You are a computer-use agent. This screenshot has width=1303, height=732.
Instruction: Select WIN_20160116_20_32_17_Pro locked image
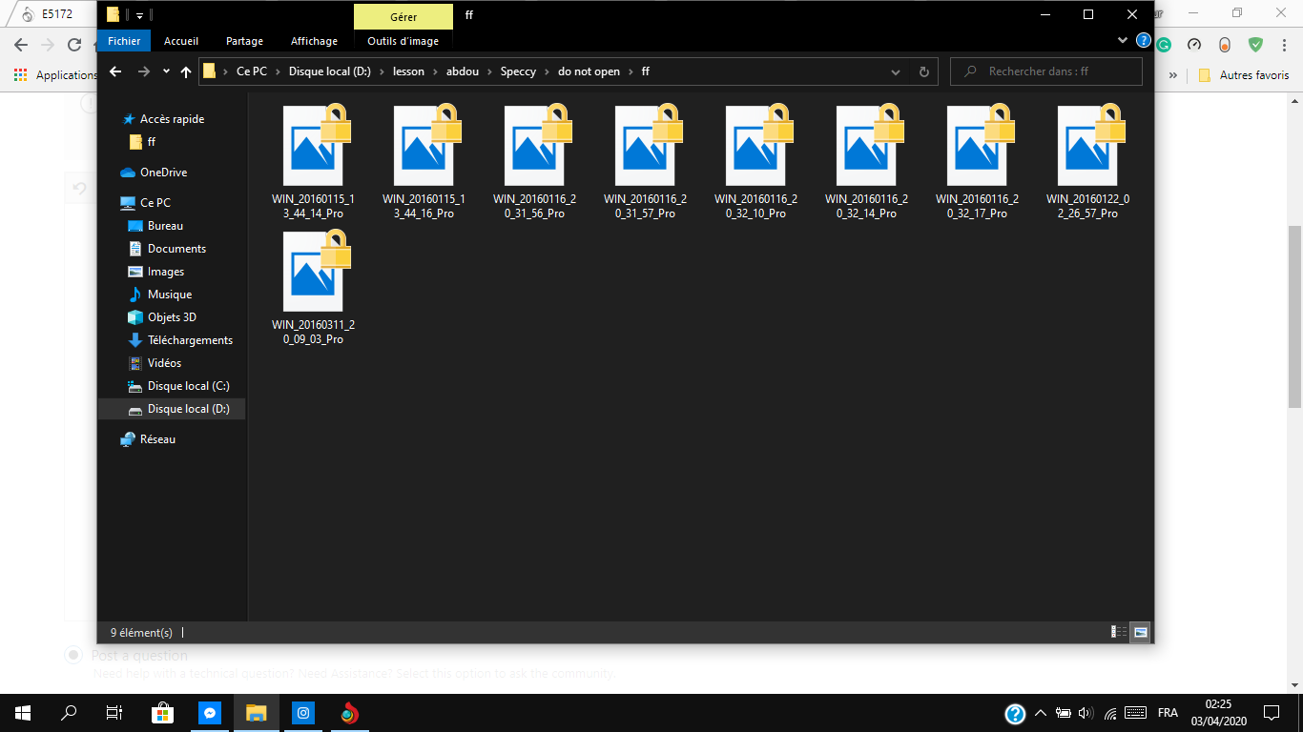(x=977, y=160)
